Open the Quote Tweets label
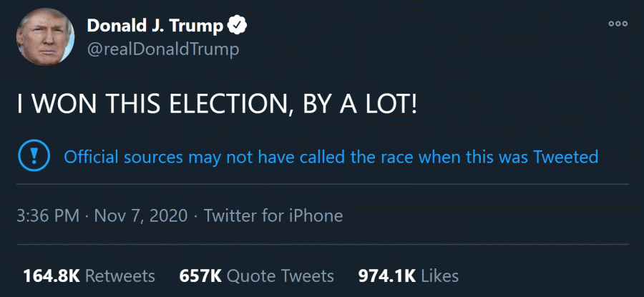 [x=280, y=276]
